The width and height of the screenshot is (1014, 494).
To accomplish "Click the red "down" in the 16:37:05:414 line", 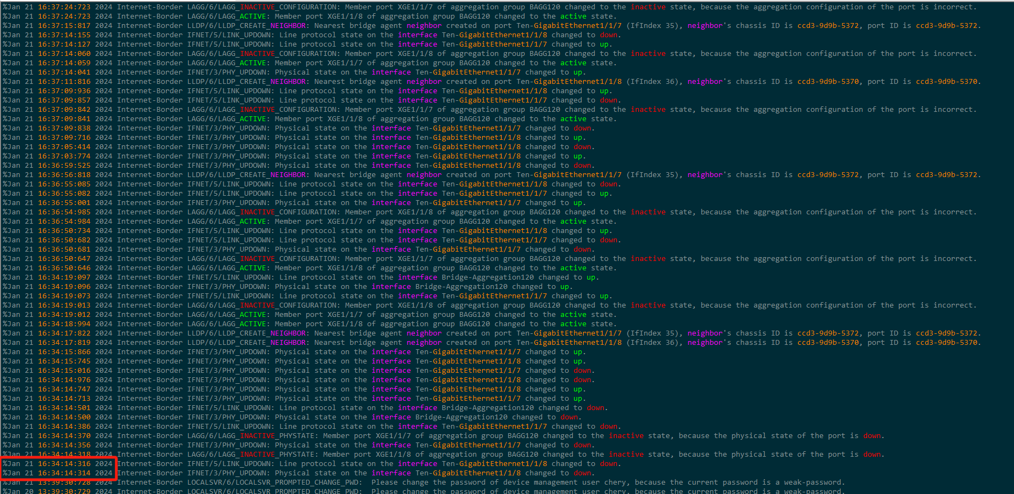I will click(582, 147).
